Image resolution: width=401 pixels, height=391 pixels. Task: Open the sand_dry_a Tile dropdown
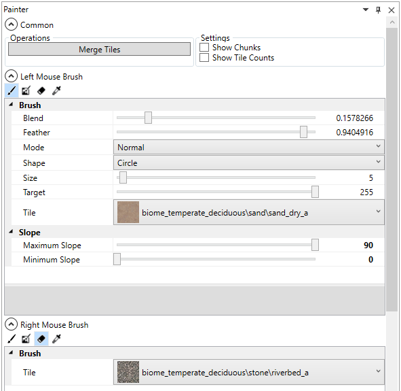coord(249,212)
